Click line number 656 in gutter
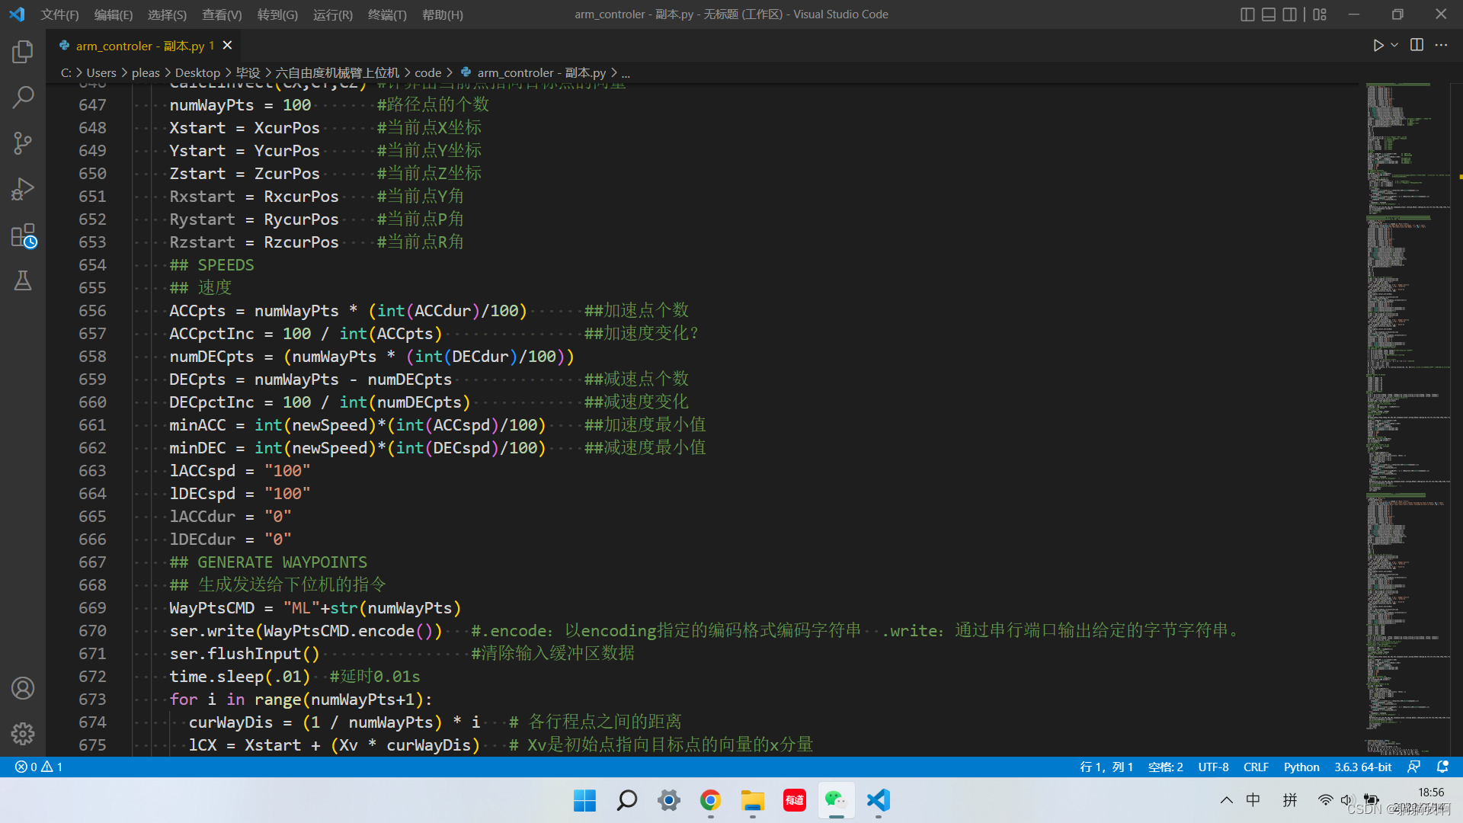 tap(92, 311)
